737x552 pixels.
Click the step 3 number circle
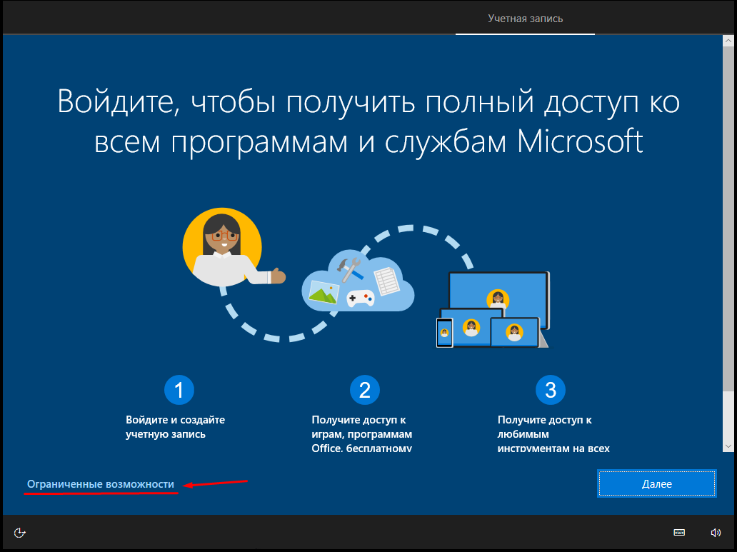click(x=551, y=390)
